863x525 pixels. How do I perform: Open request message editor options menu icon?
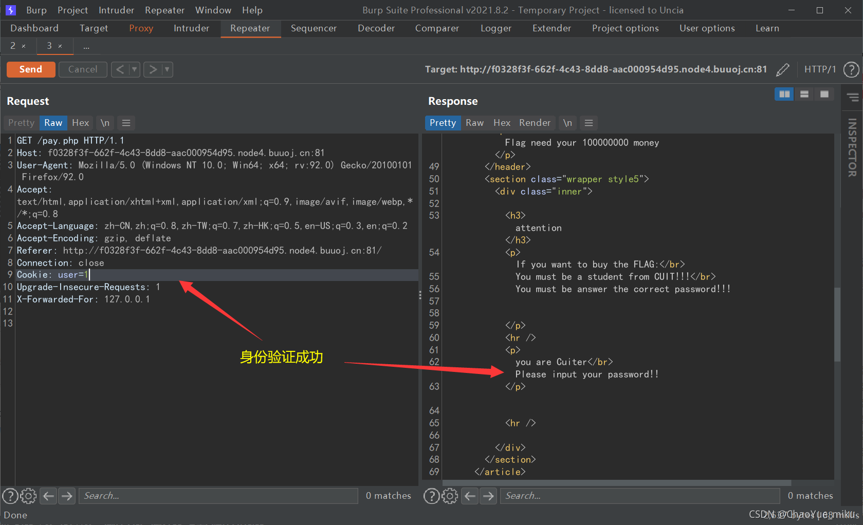(x=126, y=123)
